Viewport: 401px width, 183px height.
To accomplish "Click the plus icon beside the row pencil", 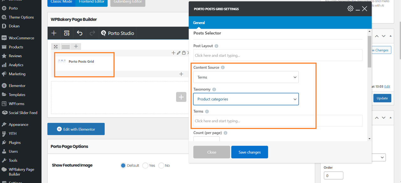I will click(x=174, y=53).
